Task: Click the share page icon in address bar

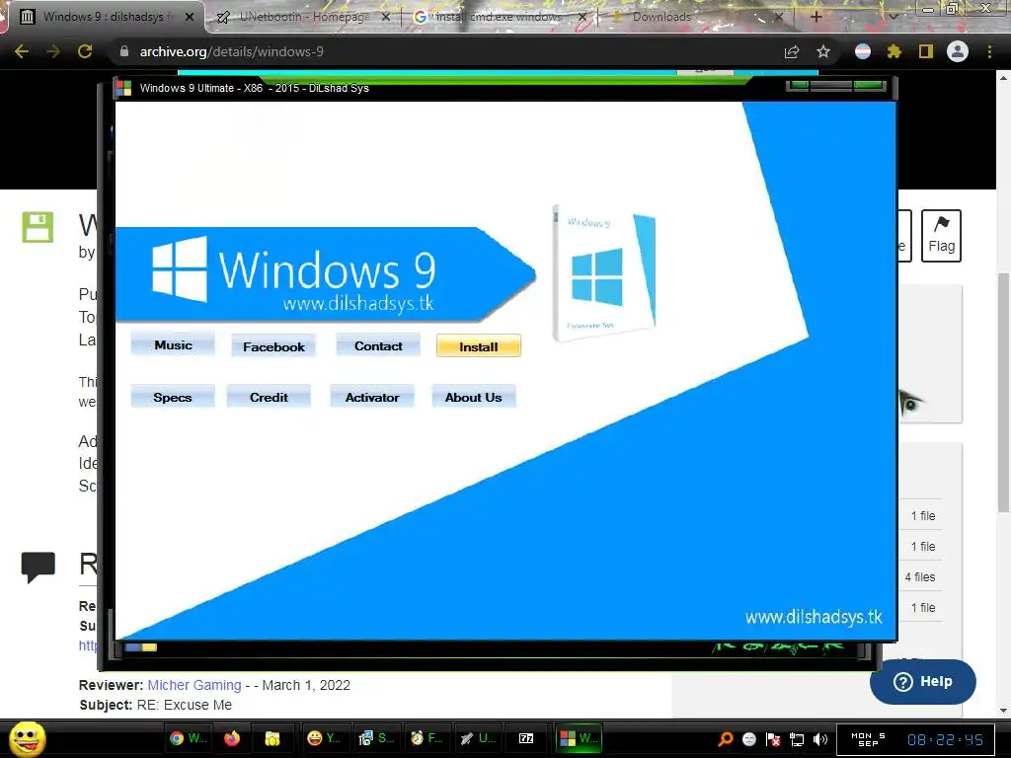Action: tap(792, 51)
